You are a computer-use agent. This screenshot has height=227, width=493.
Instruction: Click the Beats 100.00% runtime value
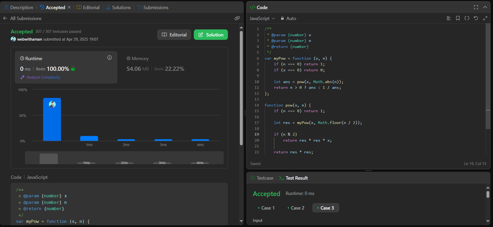pos(52,69)
